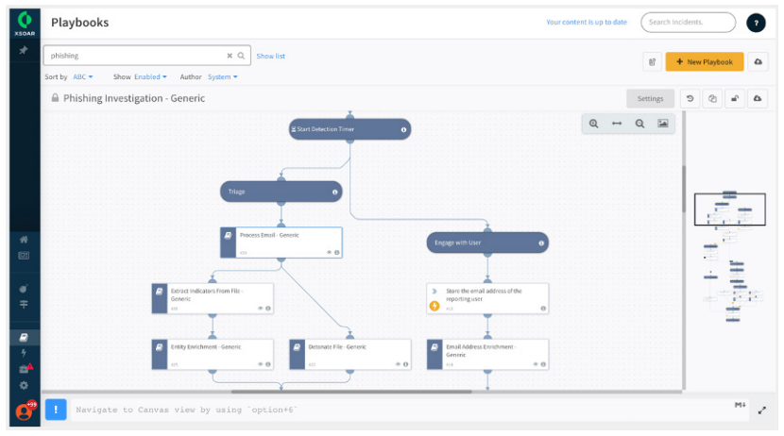Viewport: 784px width, 436px height.
Task: Select the Engage with User section node
Action: coord(487,243)
